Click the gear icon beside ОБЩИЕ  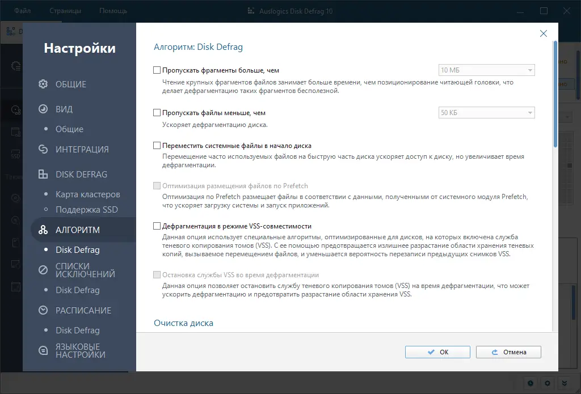tap(43, 84)
